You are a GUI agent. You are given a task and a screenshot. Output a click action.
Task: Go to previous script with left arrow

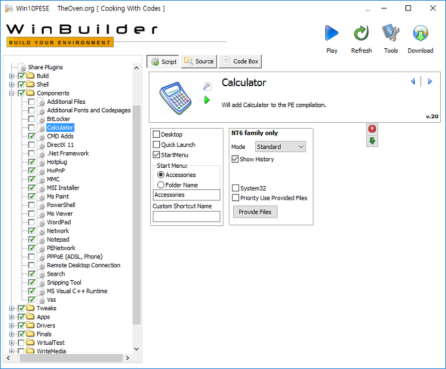[413, 82]
